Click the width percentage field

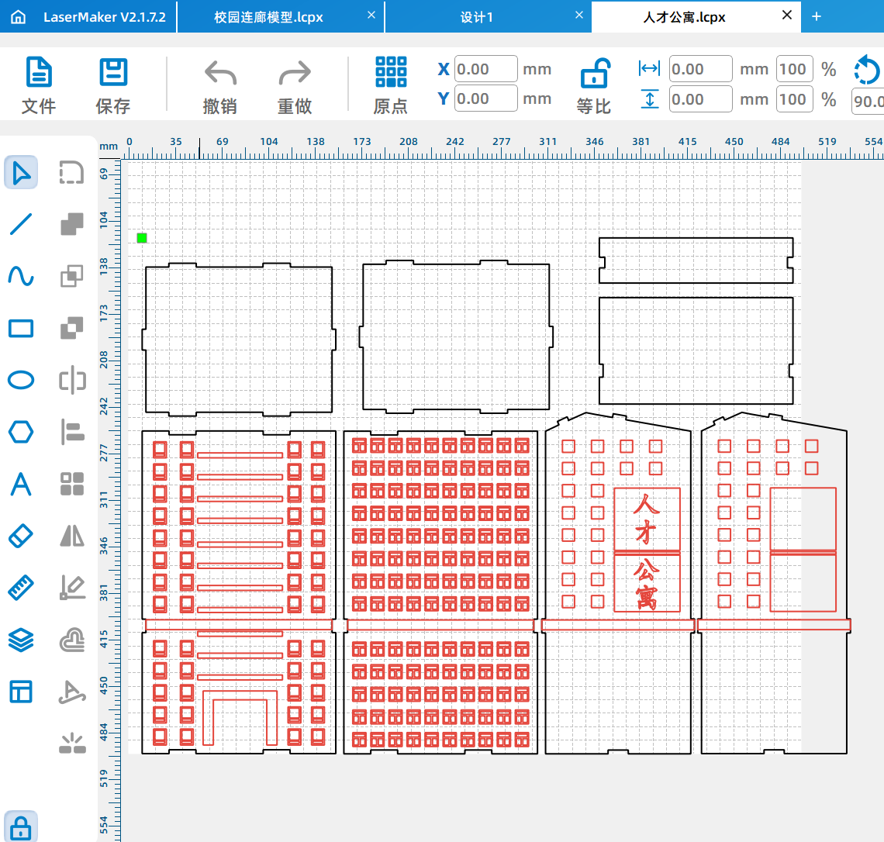(x=794, y=69)
